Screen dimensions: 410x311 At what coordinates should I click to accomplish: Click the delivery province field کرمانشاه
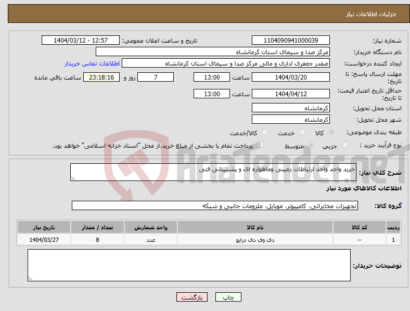pyautogui.click(x=291, y=108)
